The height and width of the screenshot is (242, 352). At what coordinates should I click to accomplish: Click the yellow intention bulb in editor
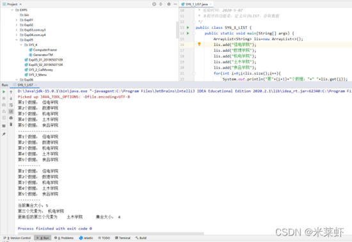tap(199, 44)
